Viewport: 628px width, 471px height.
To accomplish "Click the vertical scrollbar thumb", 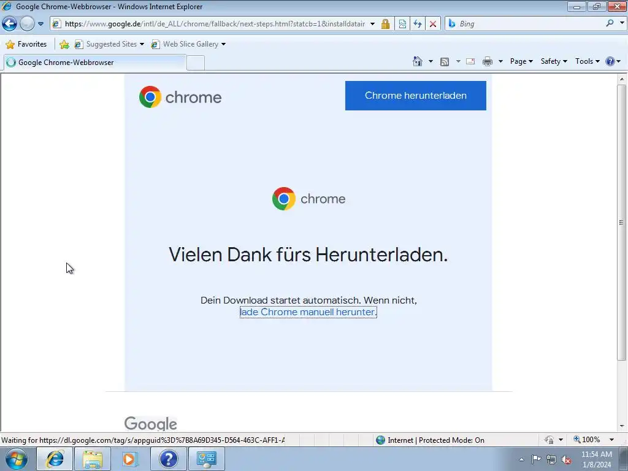I will pyautogui.click(x=622, y=222).
